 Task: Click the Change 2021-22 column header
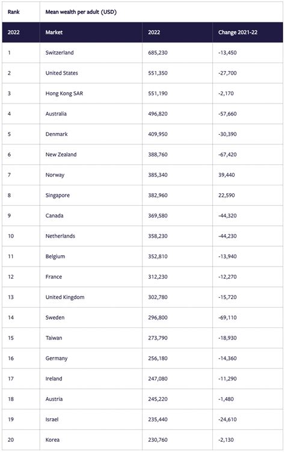pyautogui.click(x=237, y=33)
